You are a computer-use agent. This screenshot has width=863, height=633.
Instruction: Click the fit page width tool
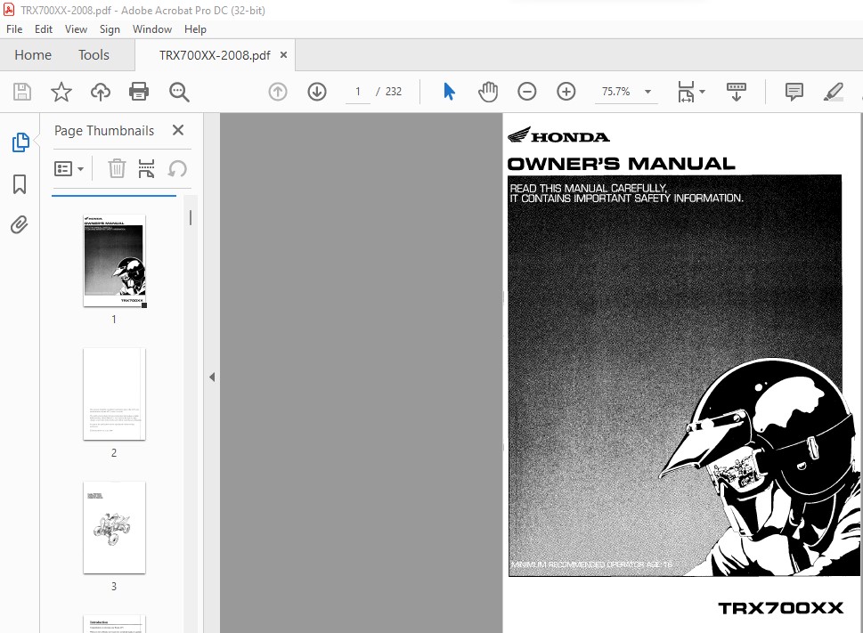686,92
